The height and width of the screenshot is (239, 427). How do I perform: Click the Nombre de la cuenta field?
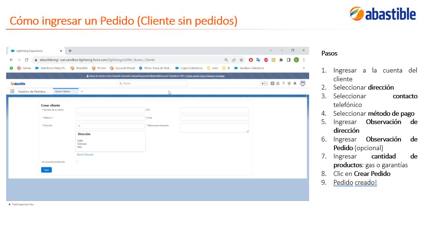pyautogui.click(x=110, y=110)
